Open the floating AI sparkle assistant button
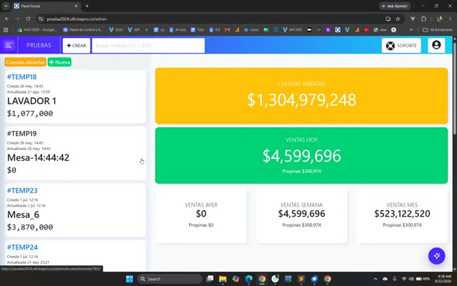Image resolution: width=457 pixels, height=286 pixels. (x=436, y=256)
